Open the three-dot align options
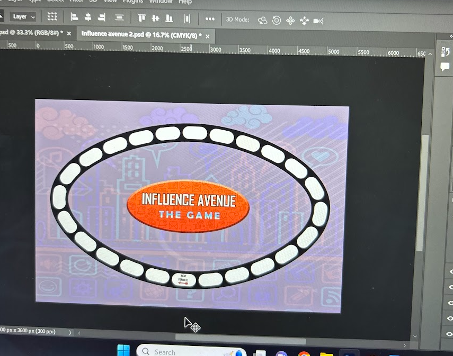453x356 pixels. 210,19
